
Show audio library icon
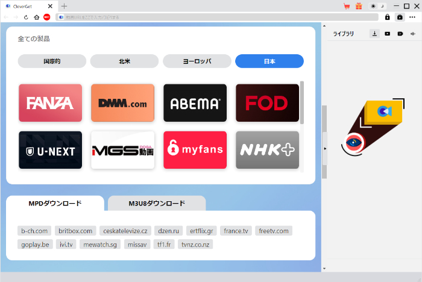coord(413,34)
